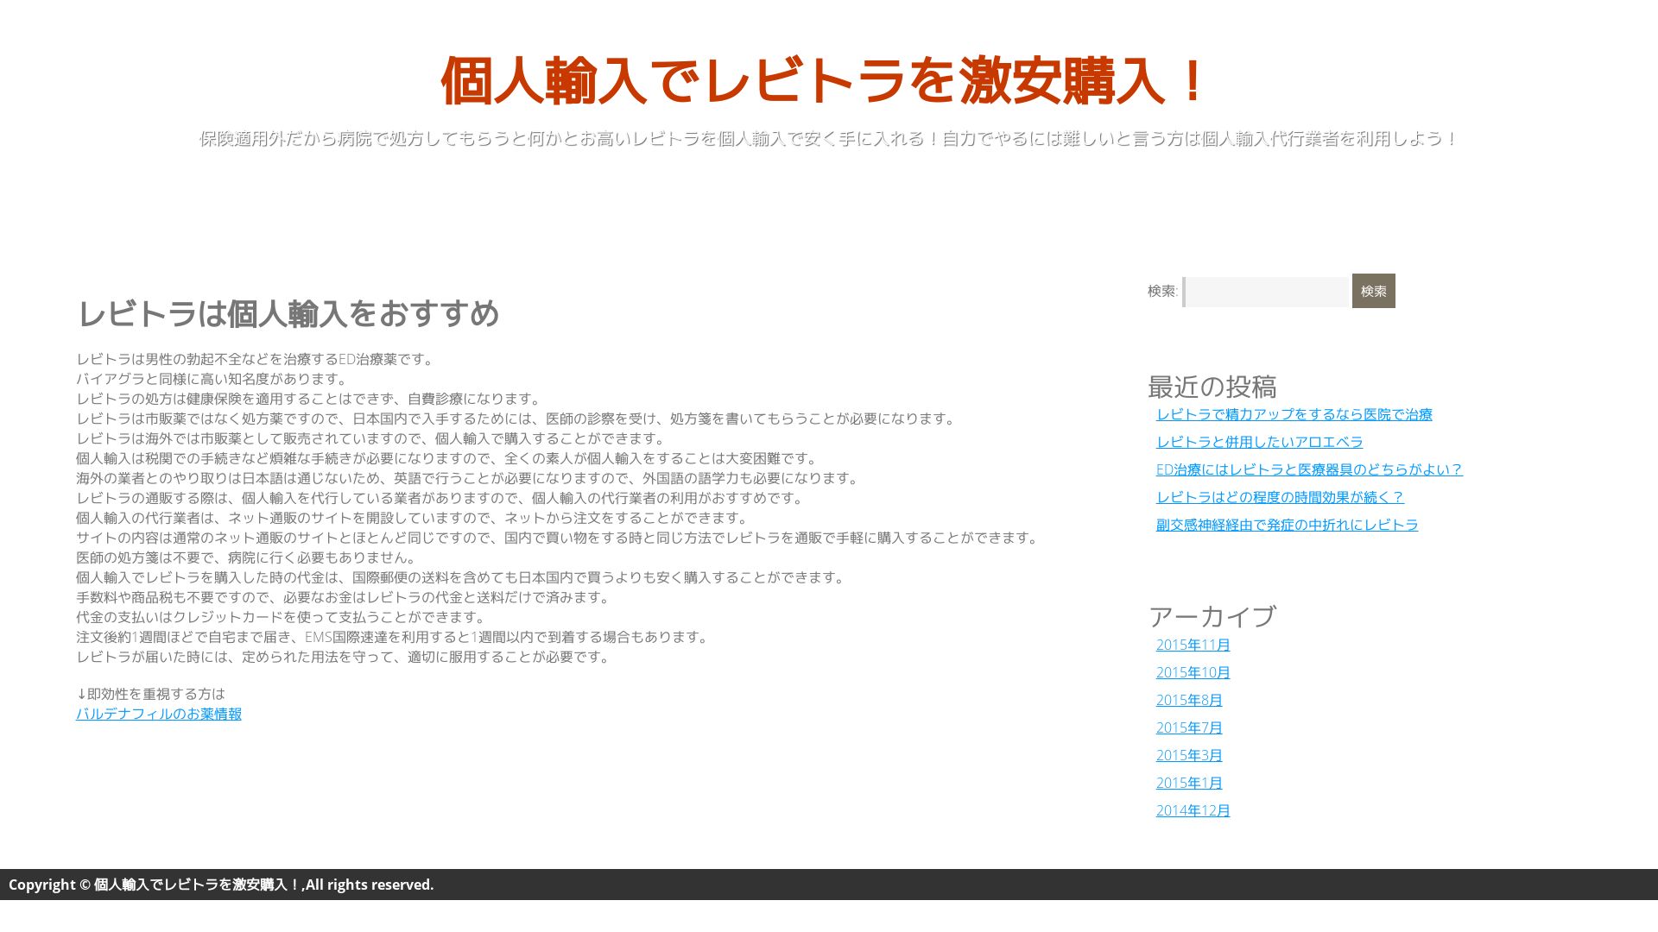
Task: Open the 2015年11月 archive
Action: (1193, 645)
